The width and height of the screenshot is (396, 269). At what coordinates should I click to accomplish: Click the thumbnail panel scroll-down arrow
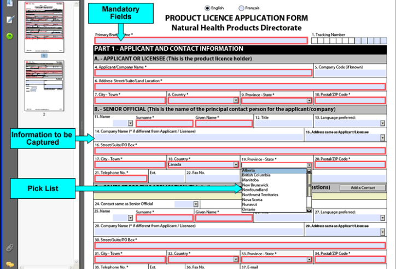tap(77, 262)
